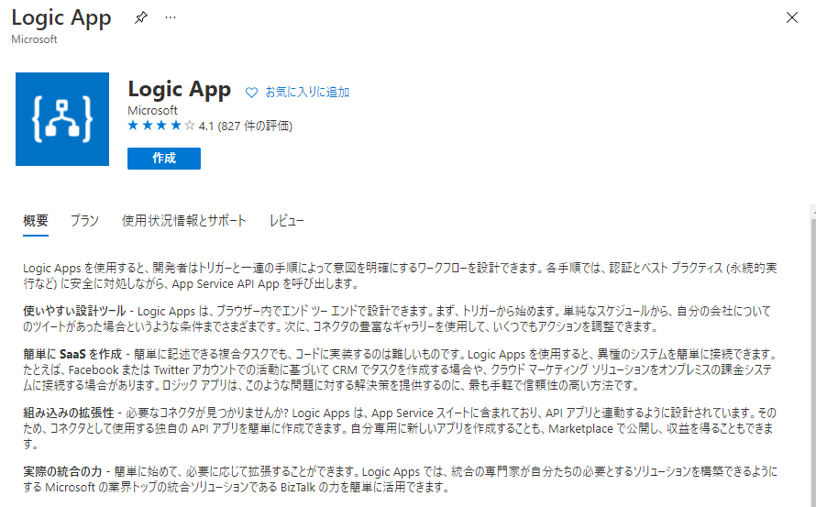Open the 使用状況情報とサポート tab
The image size is (816, 507).
click(x=183, y=221)
